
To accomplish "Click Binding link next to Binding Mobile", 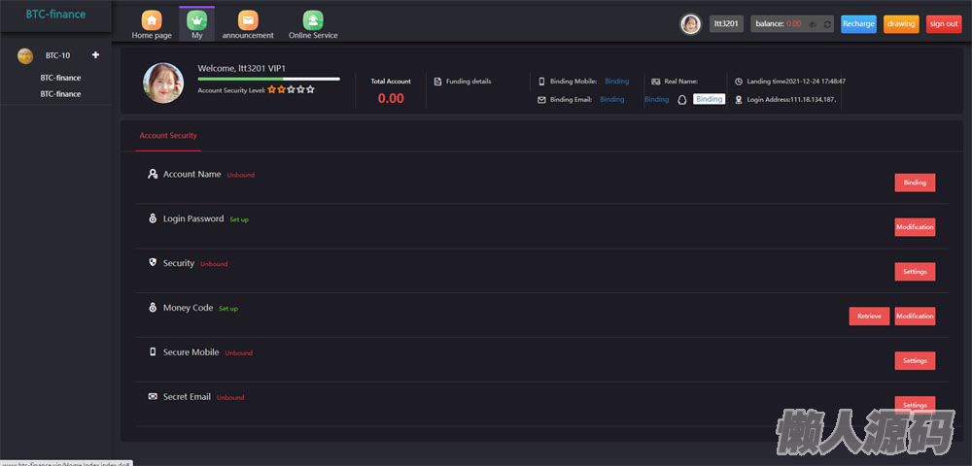I will pyautogui.click(x=616, y=82).
